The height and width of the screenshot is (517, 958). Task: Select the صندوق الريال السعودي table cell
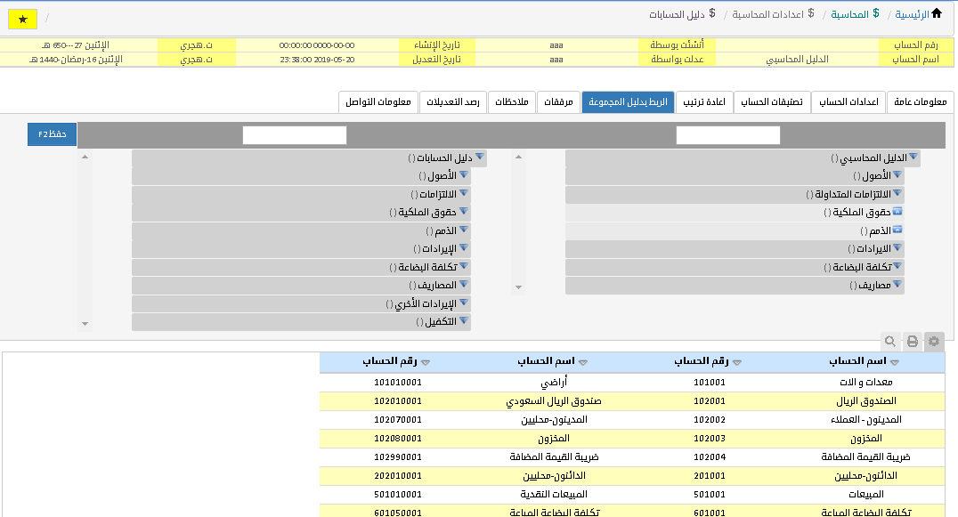coord(554,401)
